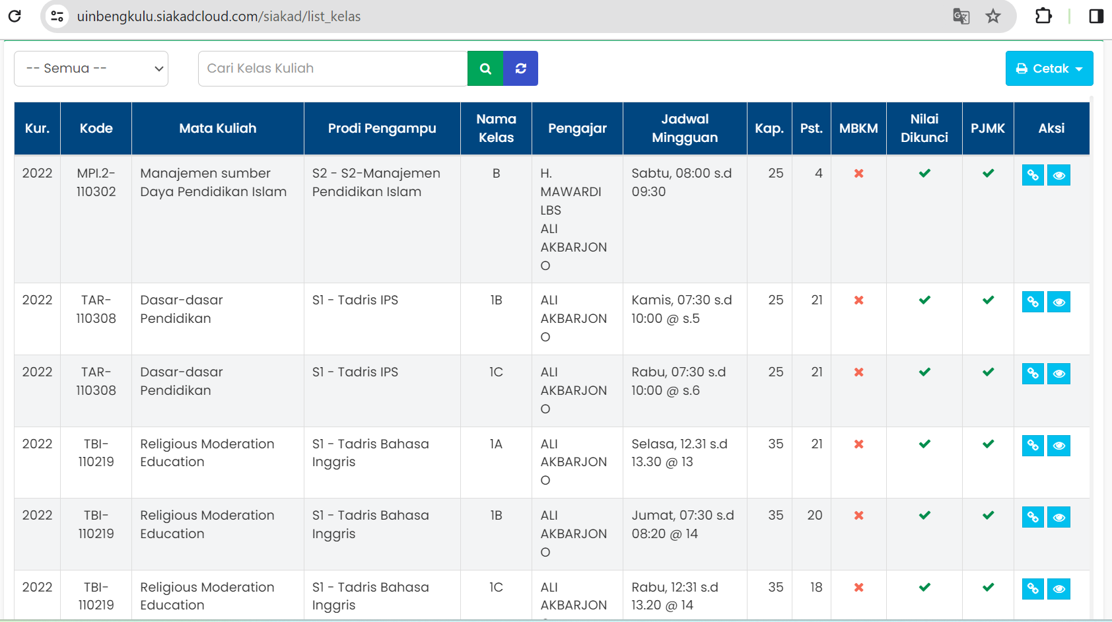Screen dimensions: 1112x622
Task: Click PJMK checkmark for class 1A row
Action: pyautogui.click(x=988, y=444)
